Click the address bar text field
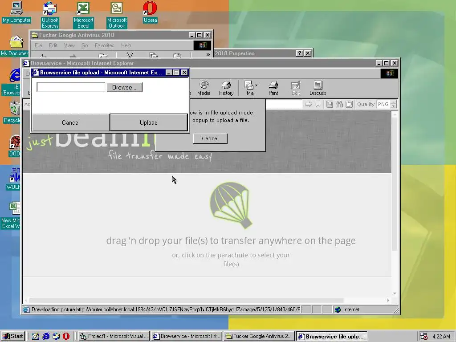456x342 pixels. (x=284, y=104)
